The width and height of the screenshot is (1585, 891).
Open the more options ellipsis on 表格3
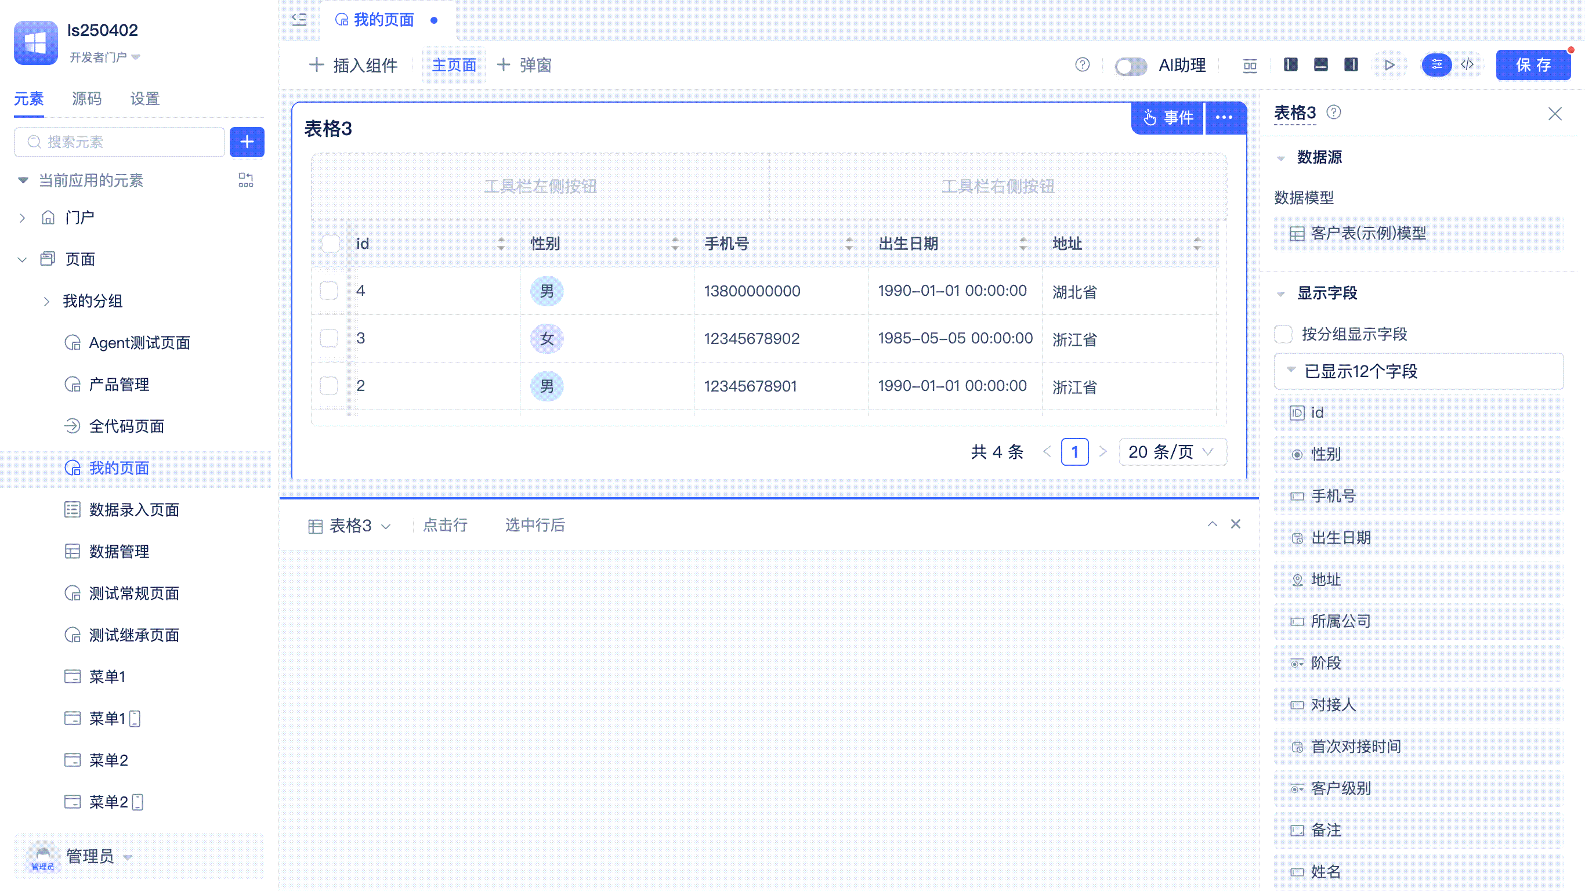tap(1225, 118)
